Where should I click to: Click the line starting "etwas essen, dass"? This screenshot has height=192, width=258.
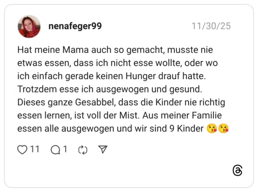coord(117,64)
